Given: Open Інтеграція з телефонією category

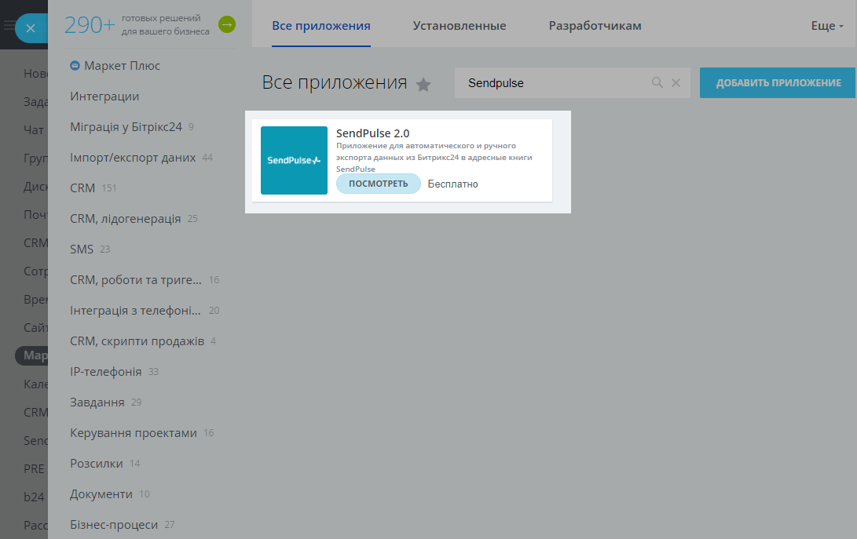Looking at the screenshot, I should click(x=145, y=310).
